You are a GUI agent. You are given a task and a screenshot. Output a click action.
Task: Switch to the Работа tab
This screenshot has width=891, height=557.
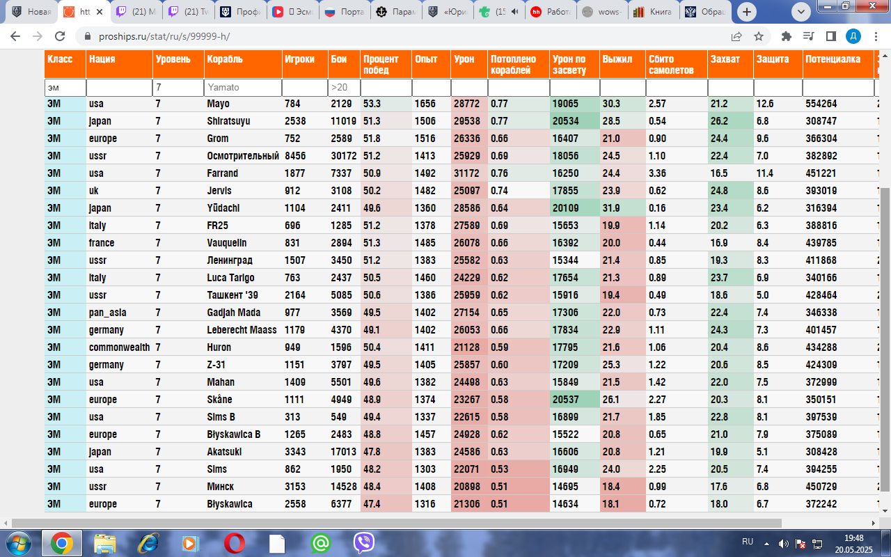coord(552,12)
